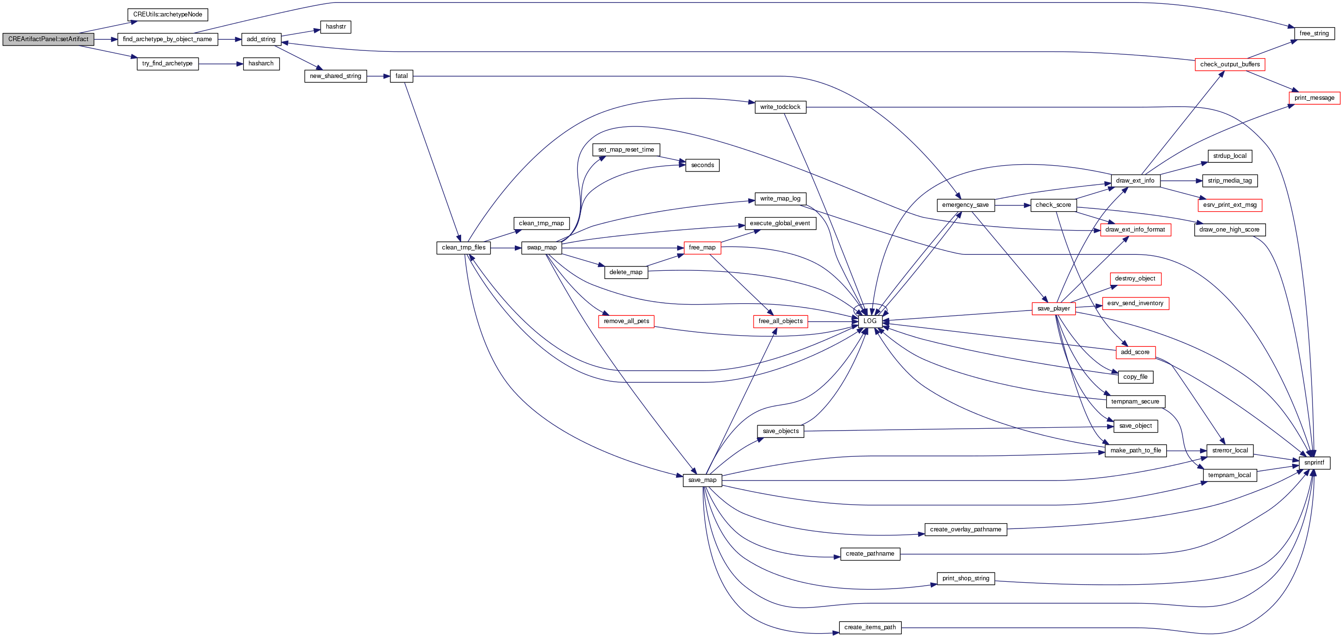Viewport: 1343px width, 637px height.
Task: Click the CREArtifactPanel::setArtifact root node
Action: (48, 39)
